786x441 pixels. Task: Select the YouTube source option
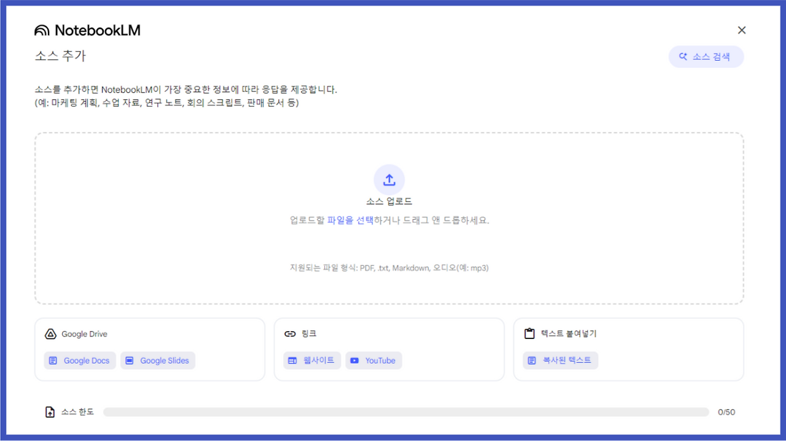(373, 361)
